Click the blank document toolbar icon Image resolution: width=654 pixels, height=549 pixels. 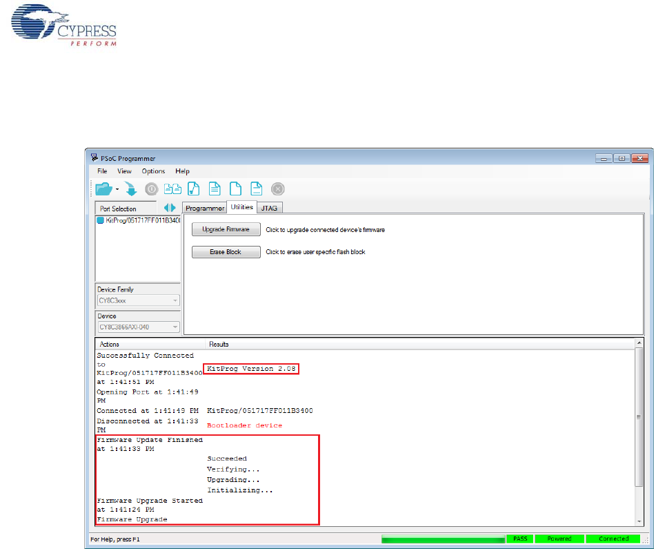click(235, 189)
